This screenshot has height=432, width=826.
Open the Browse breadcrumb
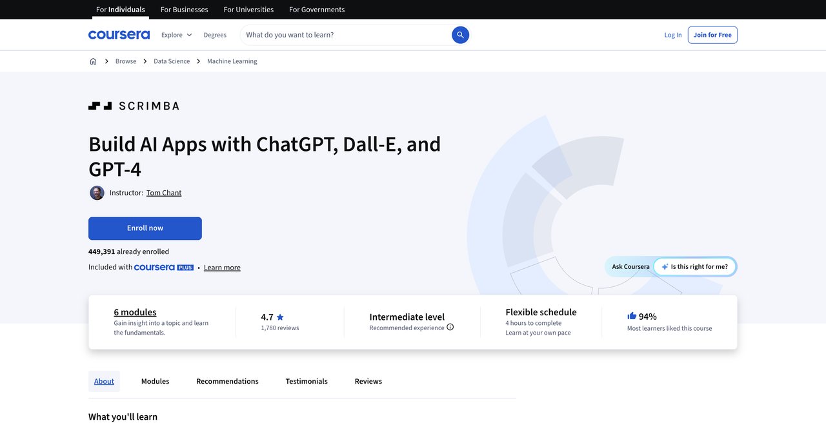point(126,61)
